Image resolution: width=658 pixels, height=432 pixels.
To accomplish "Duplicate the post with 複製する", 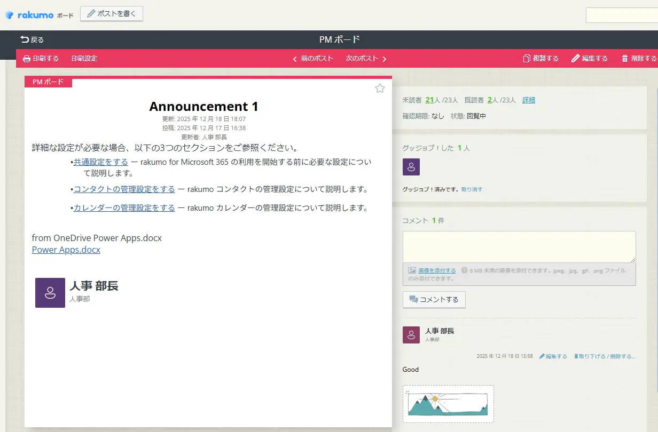I will 540,59.
